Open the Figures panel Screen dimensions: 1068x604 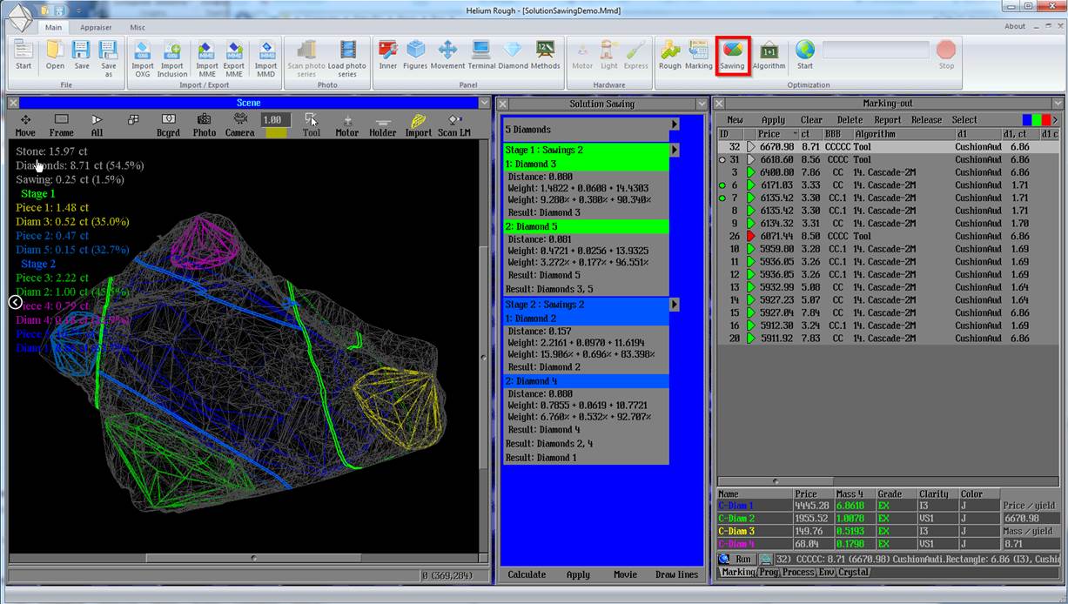click(x=415, y=52)
